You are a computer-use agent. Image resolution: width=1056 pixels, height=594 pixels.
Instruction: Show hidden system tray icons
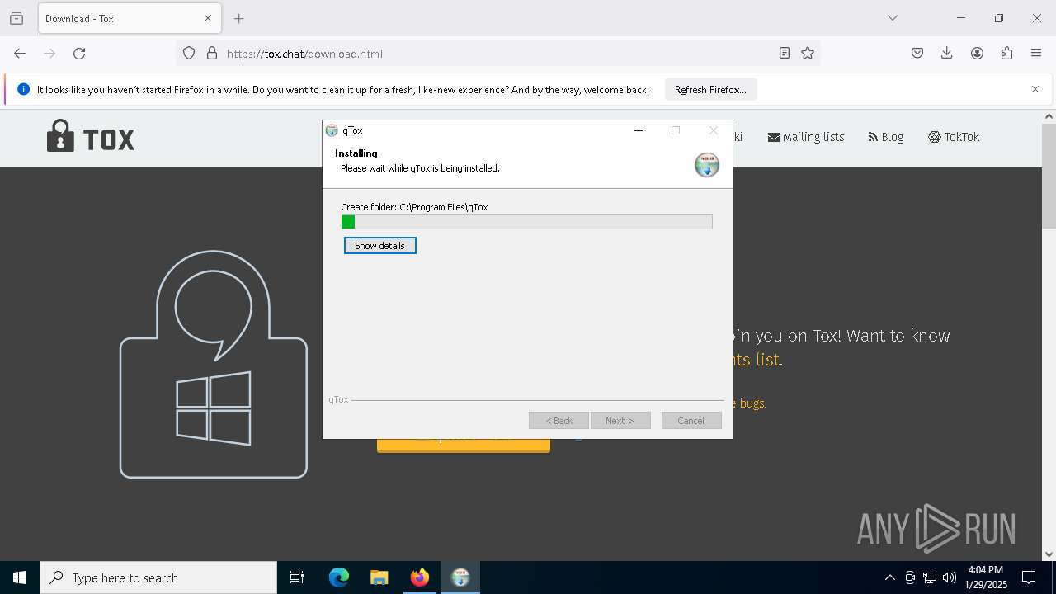tap(889, 577)
